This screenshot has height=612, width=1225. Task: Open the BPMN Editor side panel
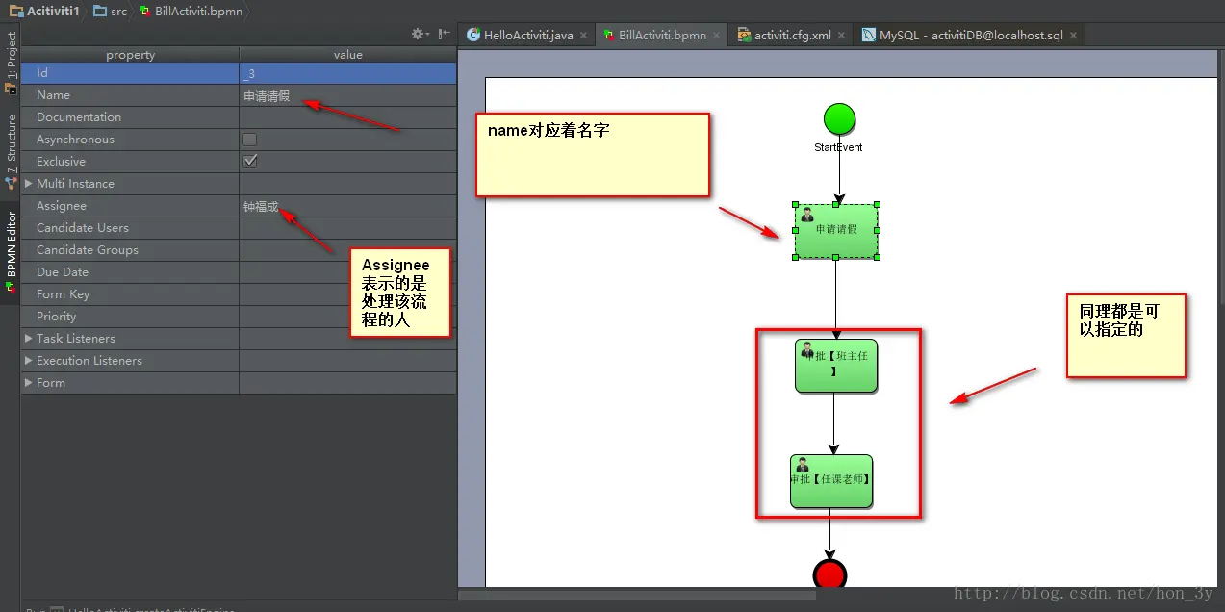pos(11,250)
